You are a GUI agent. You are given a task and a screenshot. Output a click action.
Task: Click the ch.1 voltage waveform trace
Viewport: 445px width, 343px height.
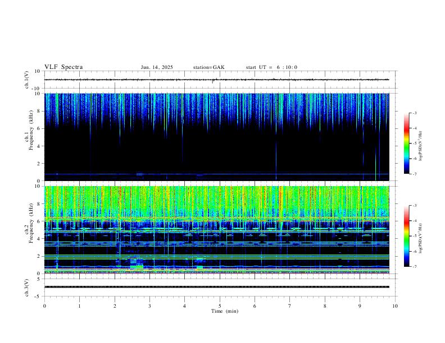pyautogui.click(x=216, y=80)
